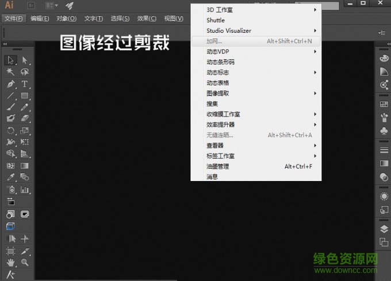Select the Pen tool

(x=10, y=84)
